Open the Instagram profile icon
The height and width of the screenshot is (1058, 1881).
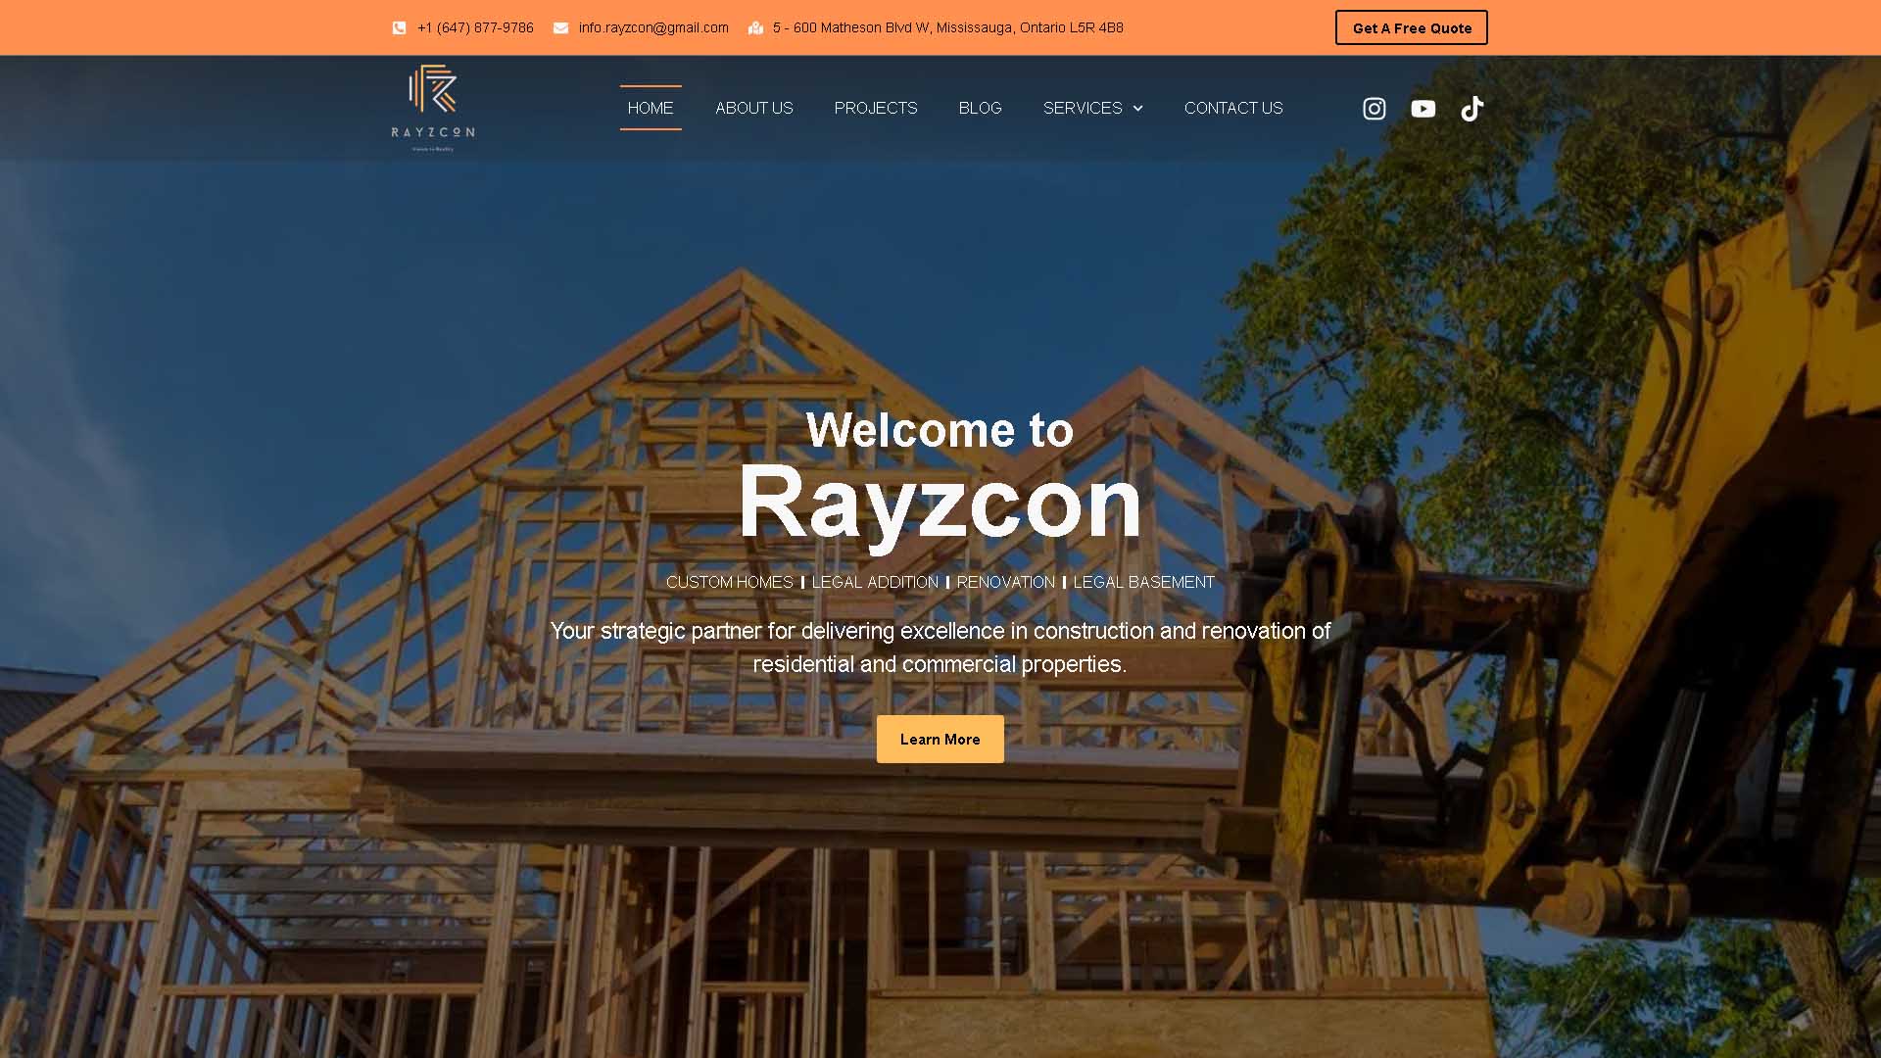(1374, 109)
